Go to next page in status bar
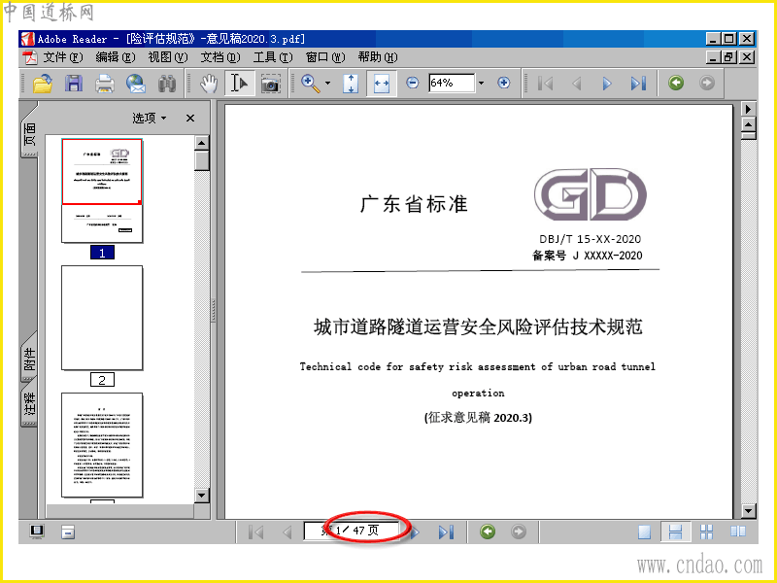The height and width of the screenshot is (583, 777). (x=416, y=532)
